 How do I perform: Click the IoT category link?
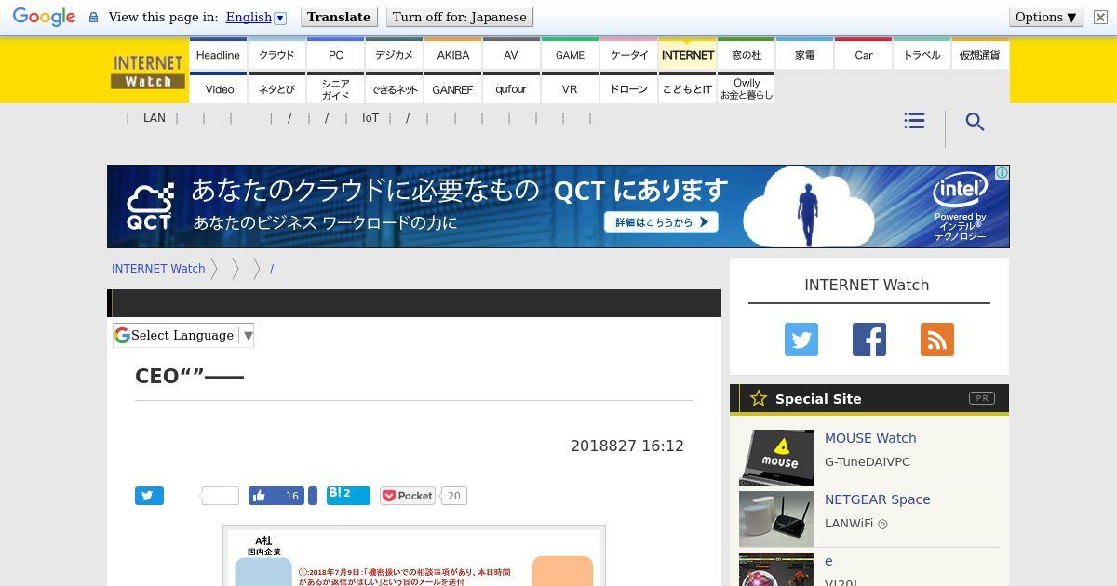(x=370, y=118)
